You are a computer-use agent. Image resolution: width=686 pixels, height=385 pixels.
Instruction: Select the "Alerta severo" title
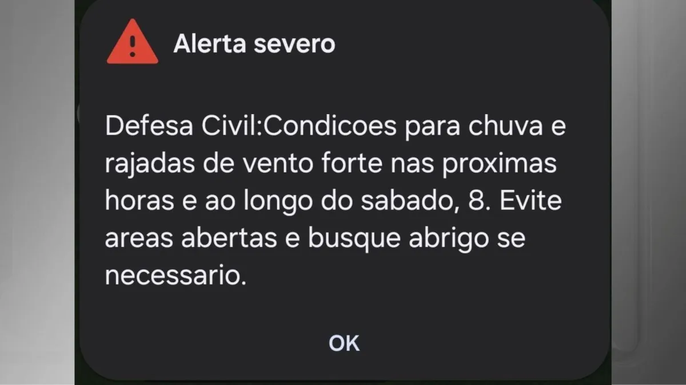click(x=254, y=43)
